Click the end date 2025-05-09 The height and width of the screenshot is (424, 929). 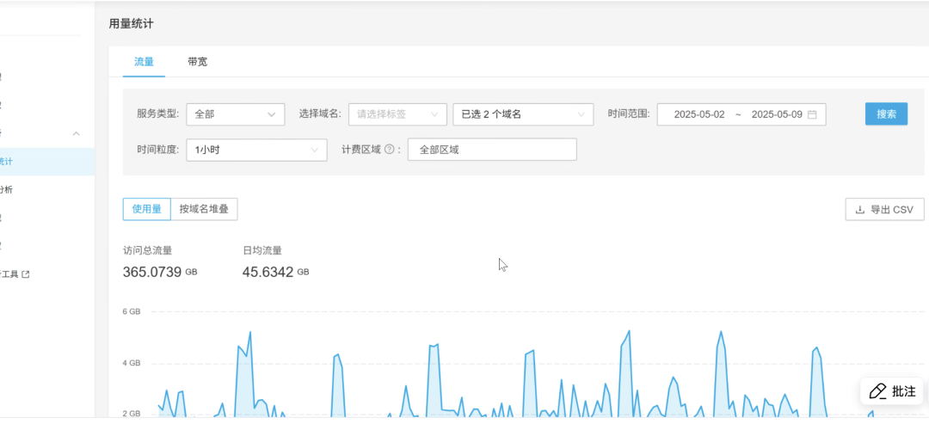click(776, 114)
